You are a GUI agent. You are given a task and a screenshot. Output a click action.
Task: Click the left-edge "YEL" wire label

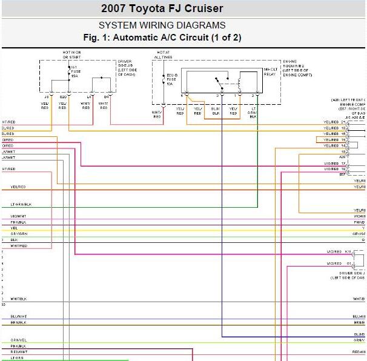[x=14, y=228]
